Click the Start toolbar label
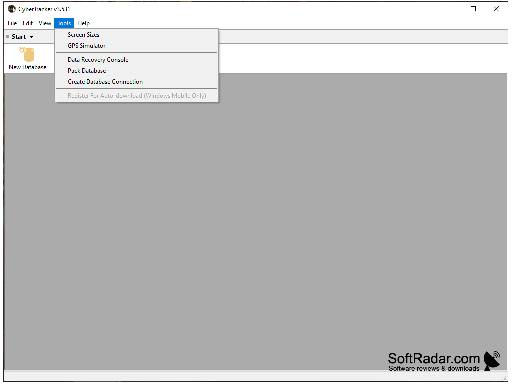512x384 pixels. pos(19,37)
